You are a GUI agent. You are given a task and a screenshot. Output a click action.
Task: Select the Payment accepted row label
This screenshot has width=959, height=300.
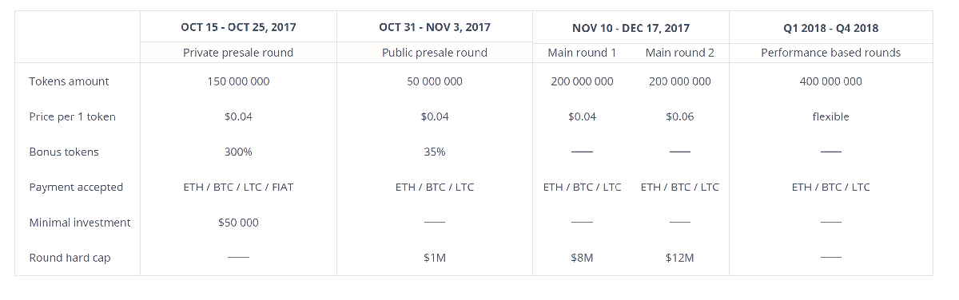click(76, 187)
